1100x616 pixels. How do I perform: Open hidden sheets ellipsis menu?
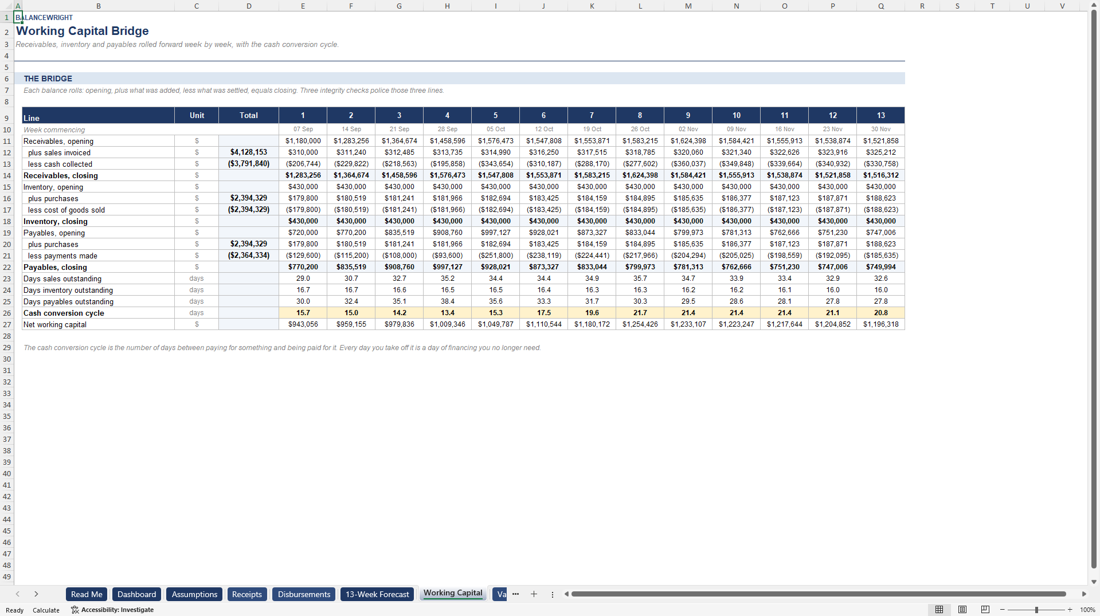(x=515, y=594)
